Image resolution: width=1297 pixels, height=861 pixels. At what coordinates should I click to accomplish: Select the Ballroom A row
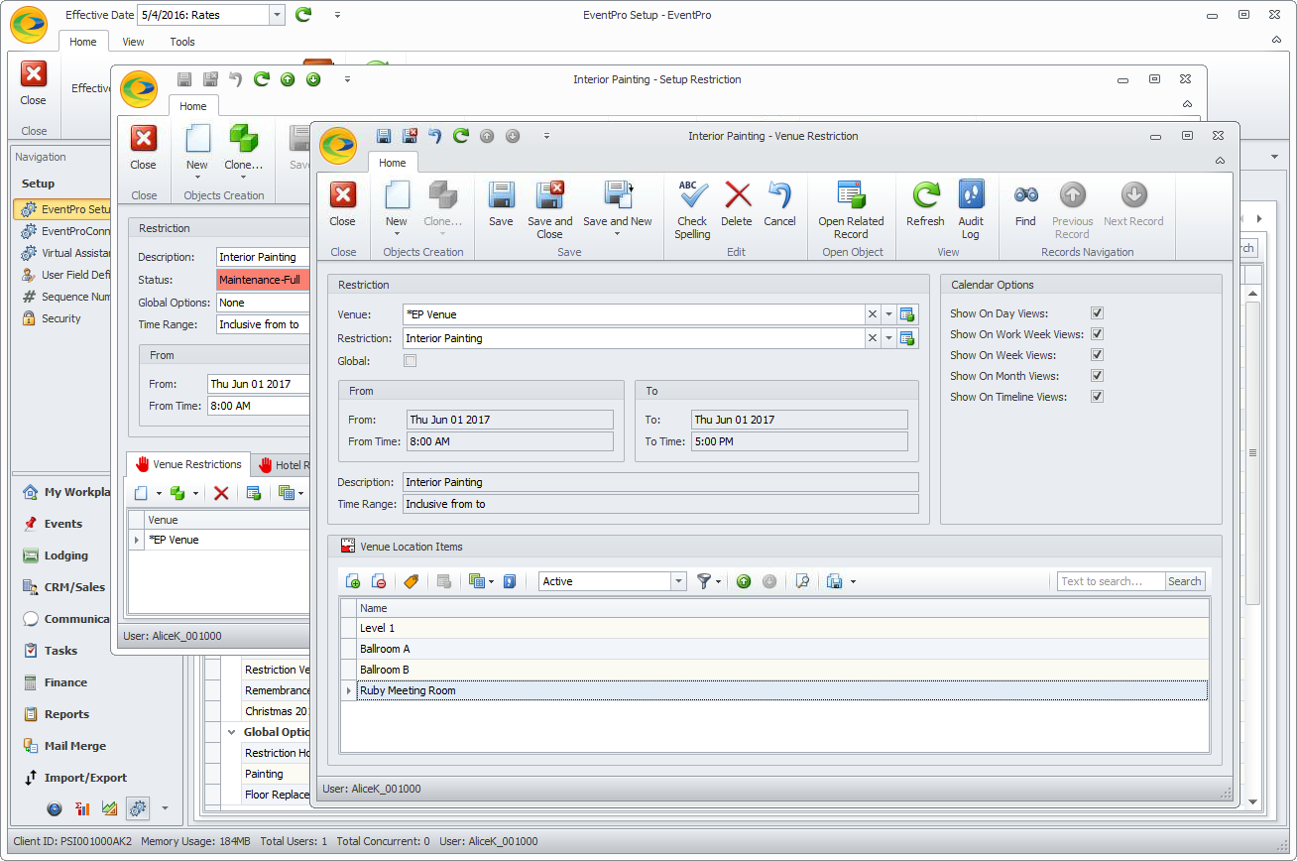coord(782,649)
